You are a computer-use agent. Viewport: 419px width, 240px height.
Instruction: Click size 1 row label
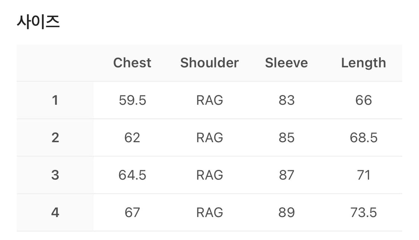(x=55, y=100)
